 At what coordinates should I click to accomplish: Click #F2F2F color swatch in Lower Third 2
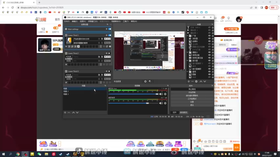tap(107, 57)
